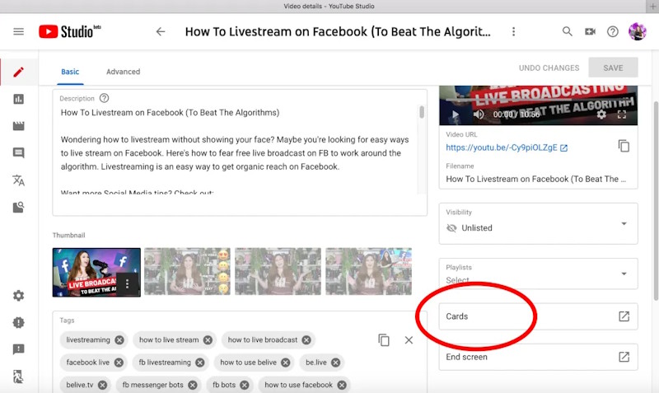
Task: Click the create video camera icon
Action: point(590,31)
